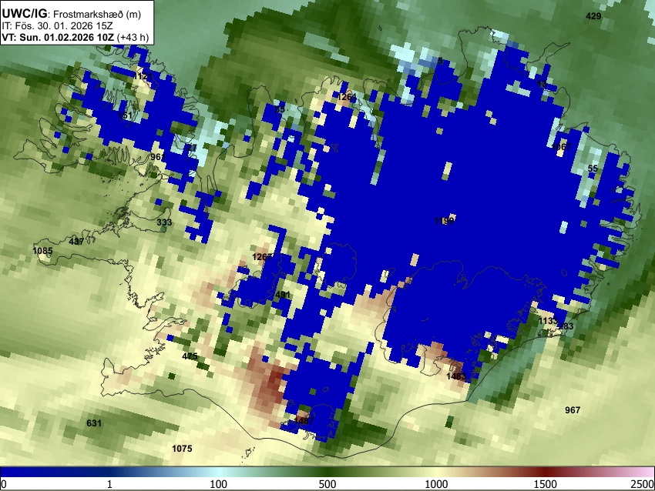
Task: Click the 'VT: Sun. 01.02.2026 10Z' line
Action: point(58,37)
